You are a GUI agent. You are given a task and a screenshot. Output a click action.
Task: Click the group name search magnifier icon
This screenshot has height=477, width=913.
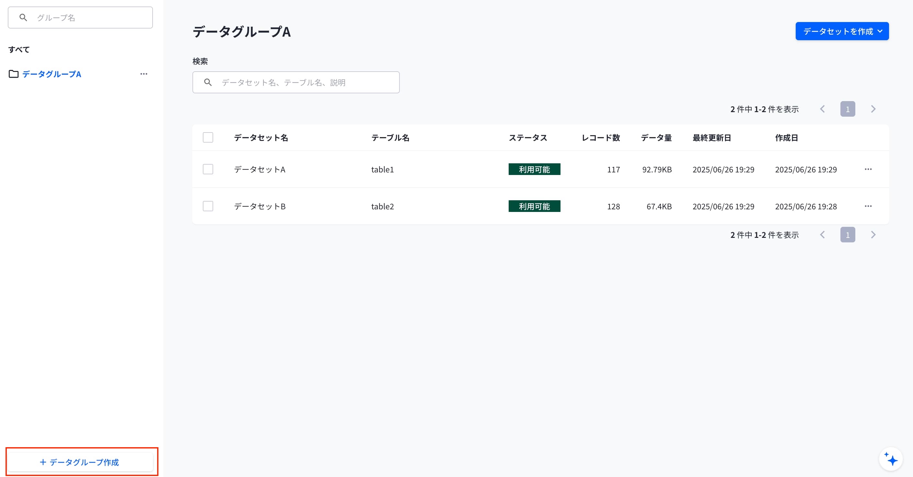23,17
